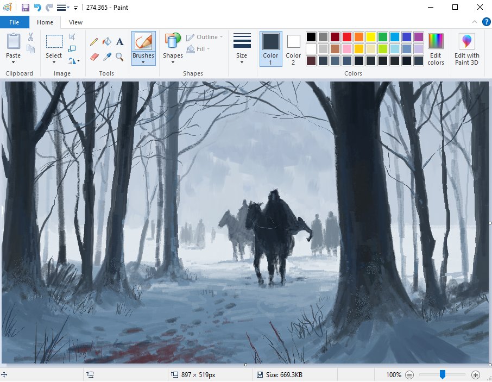This screenshot has width=492, height=382.
Task: Switch to the View tab
Action: (75, 22)
